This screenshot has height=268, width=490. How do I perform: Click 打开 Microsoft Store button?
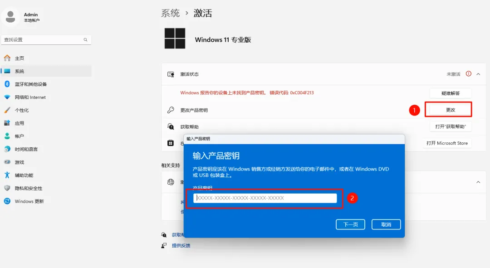click(x=447, y=143)
